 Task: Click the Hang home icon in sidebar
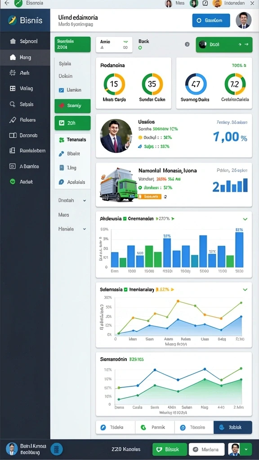(13, 57)
